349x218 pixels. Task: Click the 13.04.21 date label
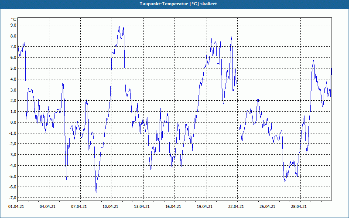click(x=141, y=206)
